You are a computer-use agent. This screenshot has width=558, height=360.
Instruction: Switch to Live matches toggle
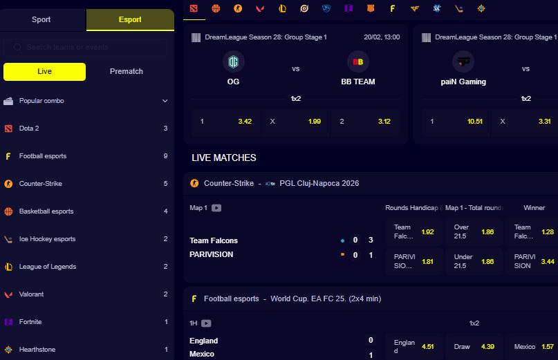44,72
